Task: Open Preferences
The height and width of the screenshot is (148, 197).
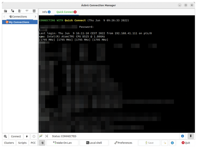Action: (x=123, y=143)
